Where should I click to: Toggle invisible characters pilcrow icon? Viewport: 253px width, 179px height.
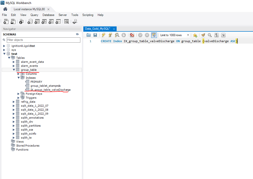tap(216, 35)
